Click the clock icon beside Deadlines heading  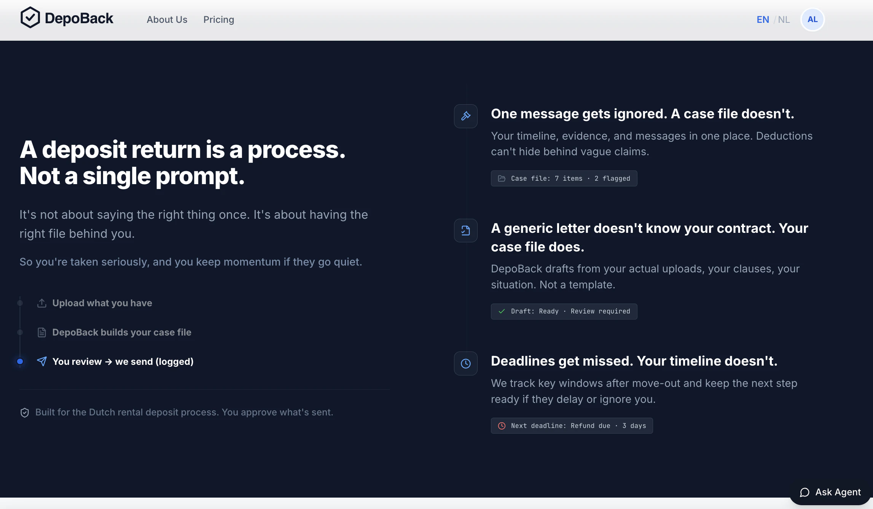pyautogui.click(x=465, y=364)
